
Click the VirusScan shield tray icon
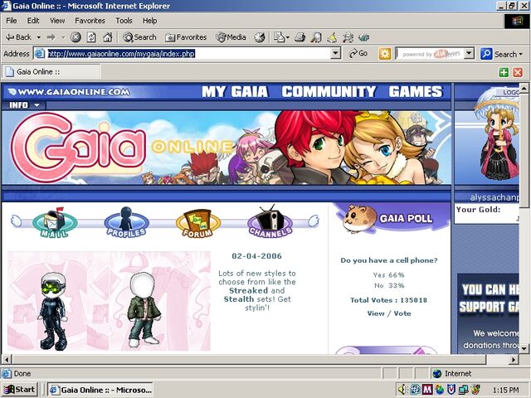click(x=451, y=390)
